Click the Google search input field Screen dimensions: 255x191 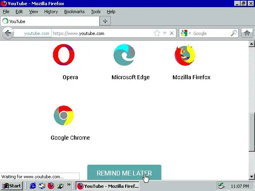(212, 33)
